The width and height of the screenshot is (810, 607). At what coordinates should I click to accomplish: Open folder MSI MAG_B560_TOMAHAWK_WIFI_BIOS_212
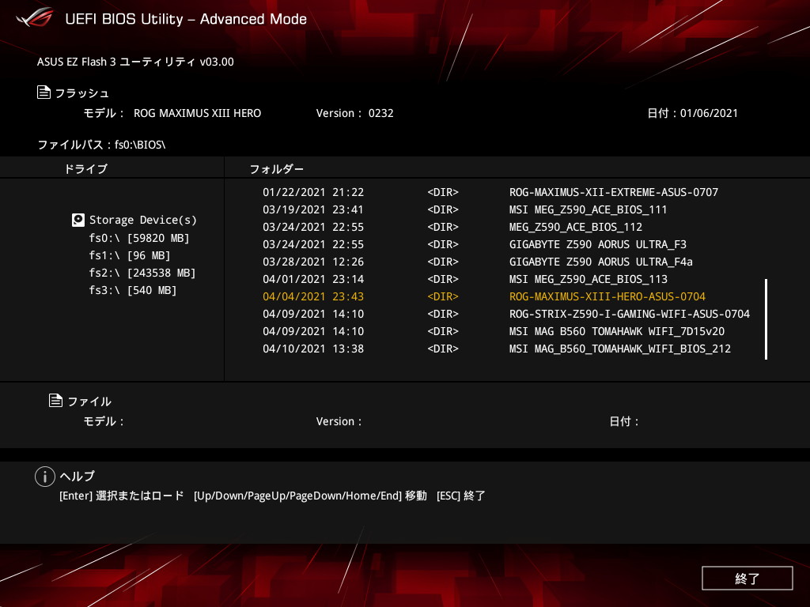pyautogui.click(x=620, y=349)
